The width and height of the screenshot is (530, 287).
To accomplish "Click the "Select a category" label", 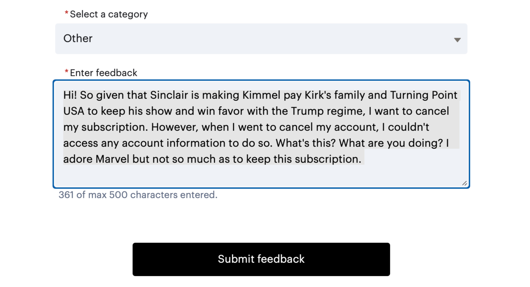I will point(109,14).
